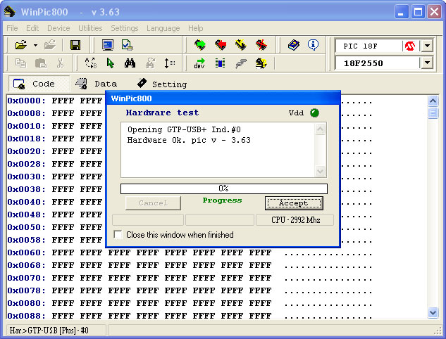Image resolution: width=446 pixels, height=339 pixels.
Task: Click the log box scroll down arrow
Action: (x=321, y=171)
